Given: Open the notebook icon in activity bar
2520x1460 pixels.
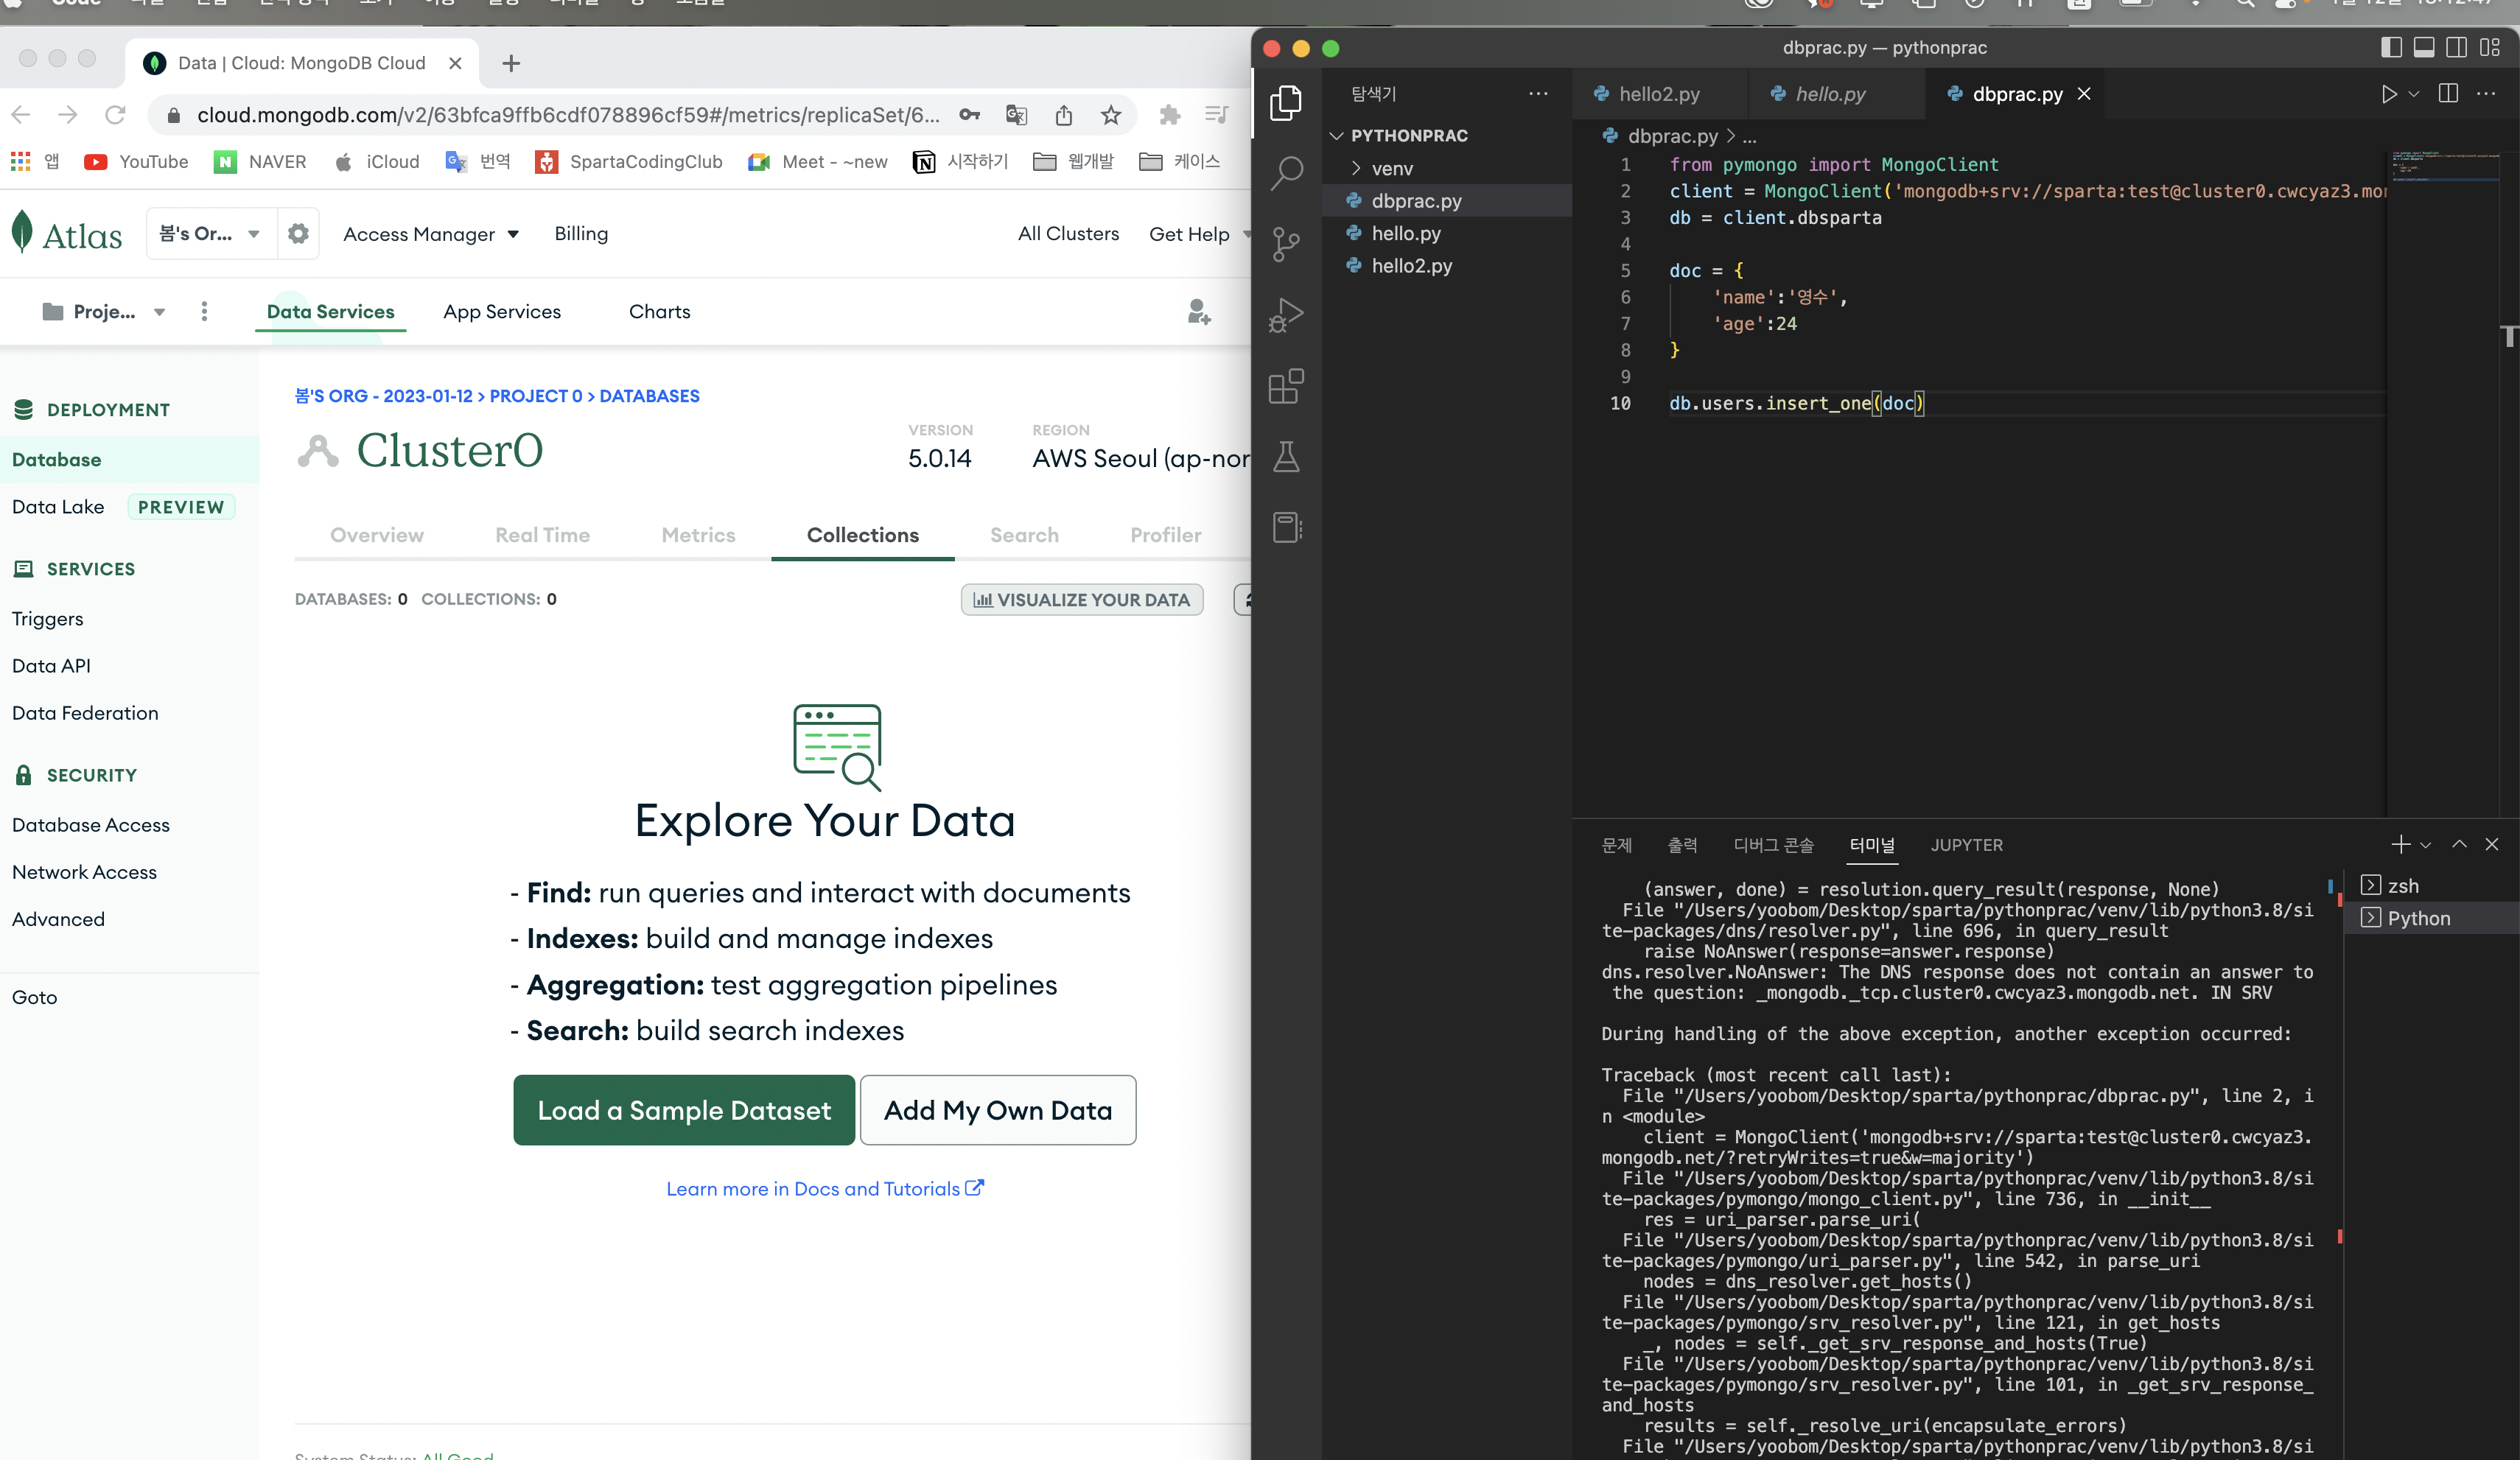Looking at the screenshot, I should point(1286,527).
